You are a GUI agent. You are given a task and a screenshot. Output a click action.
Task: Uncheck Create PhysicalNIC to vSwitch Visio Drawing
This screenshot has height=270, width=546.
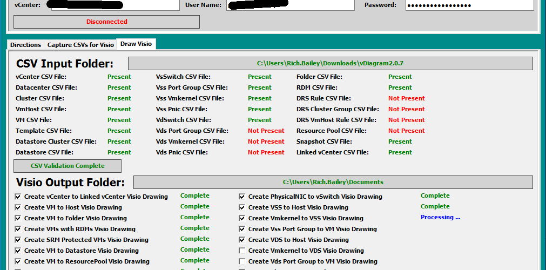click(x=242, y=197)
